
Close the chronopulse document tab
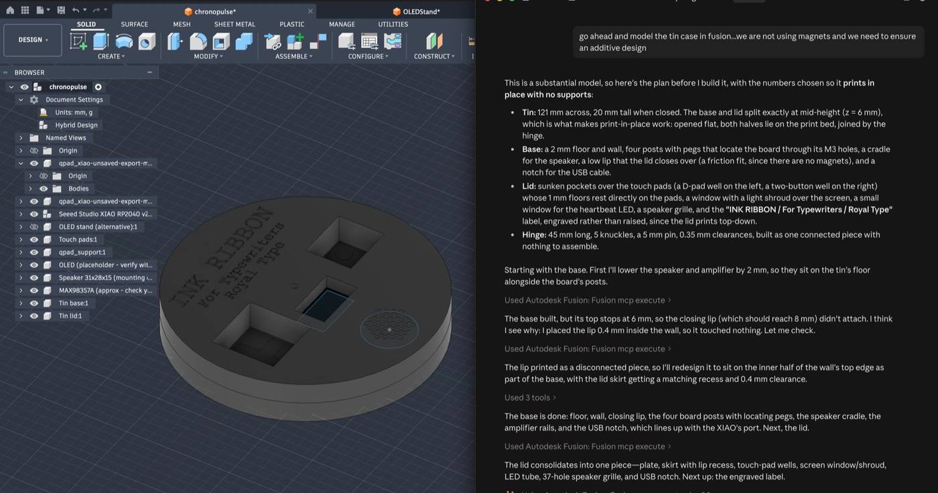tap(310, 11)
